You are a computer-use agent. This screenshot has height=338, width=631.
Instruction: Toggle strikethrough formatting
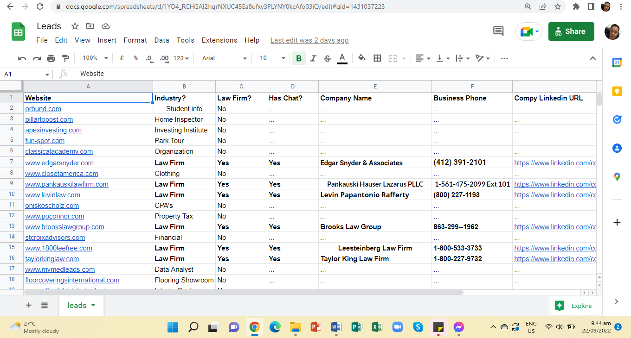328,58
